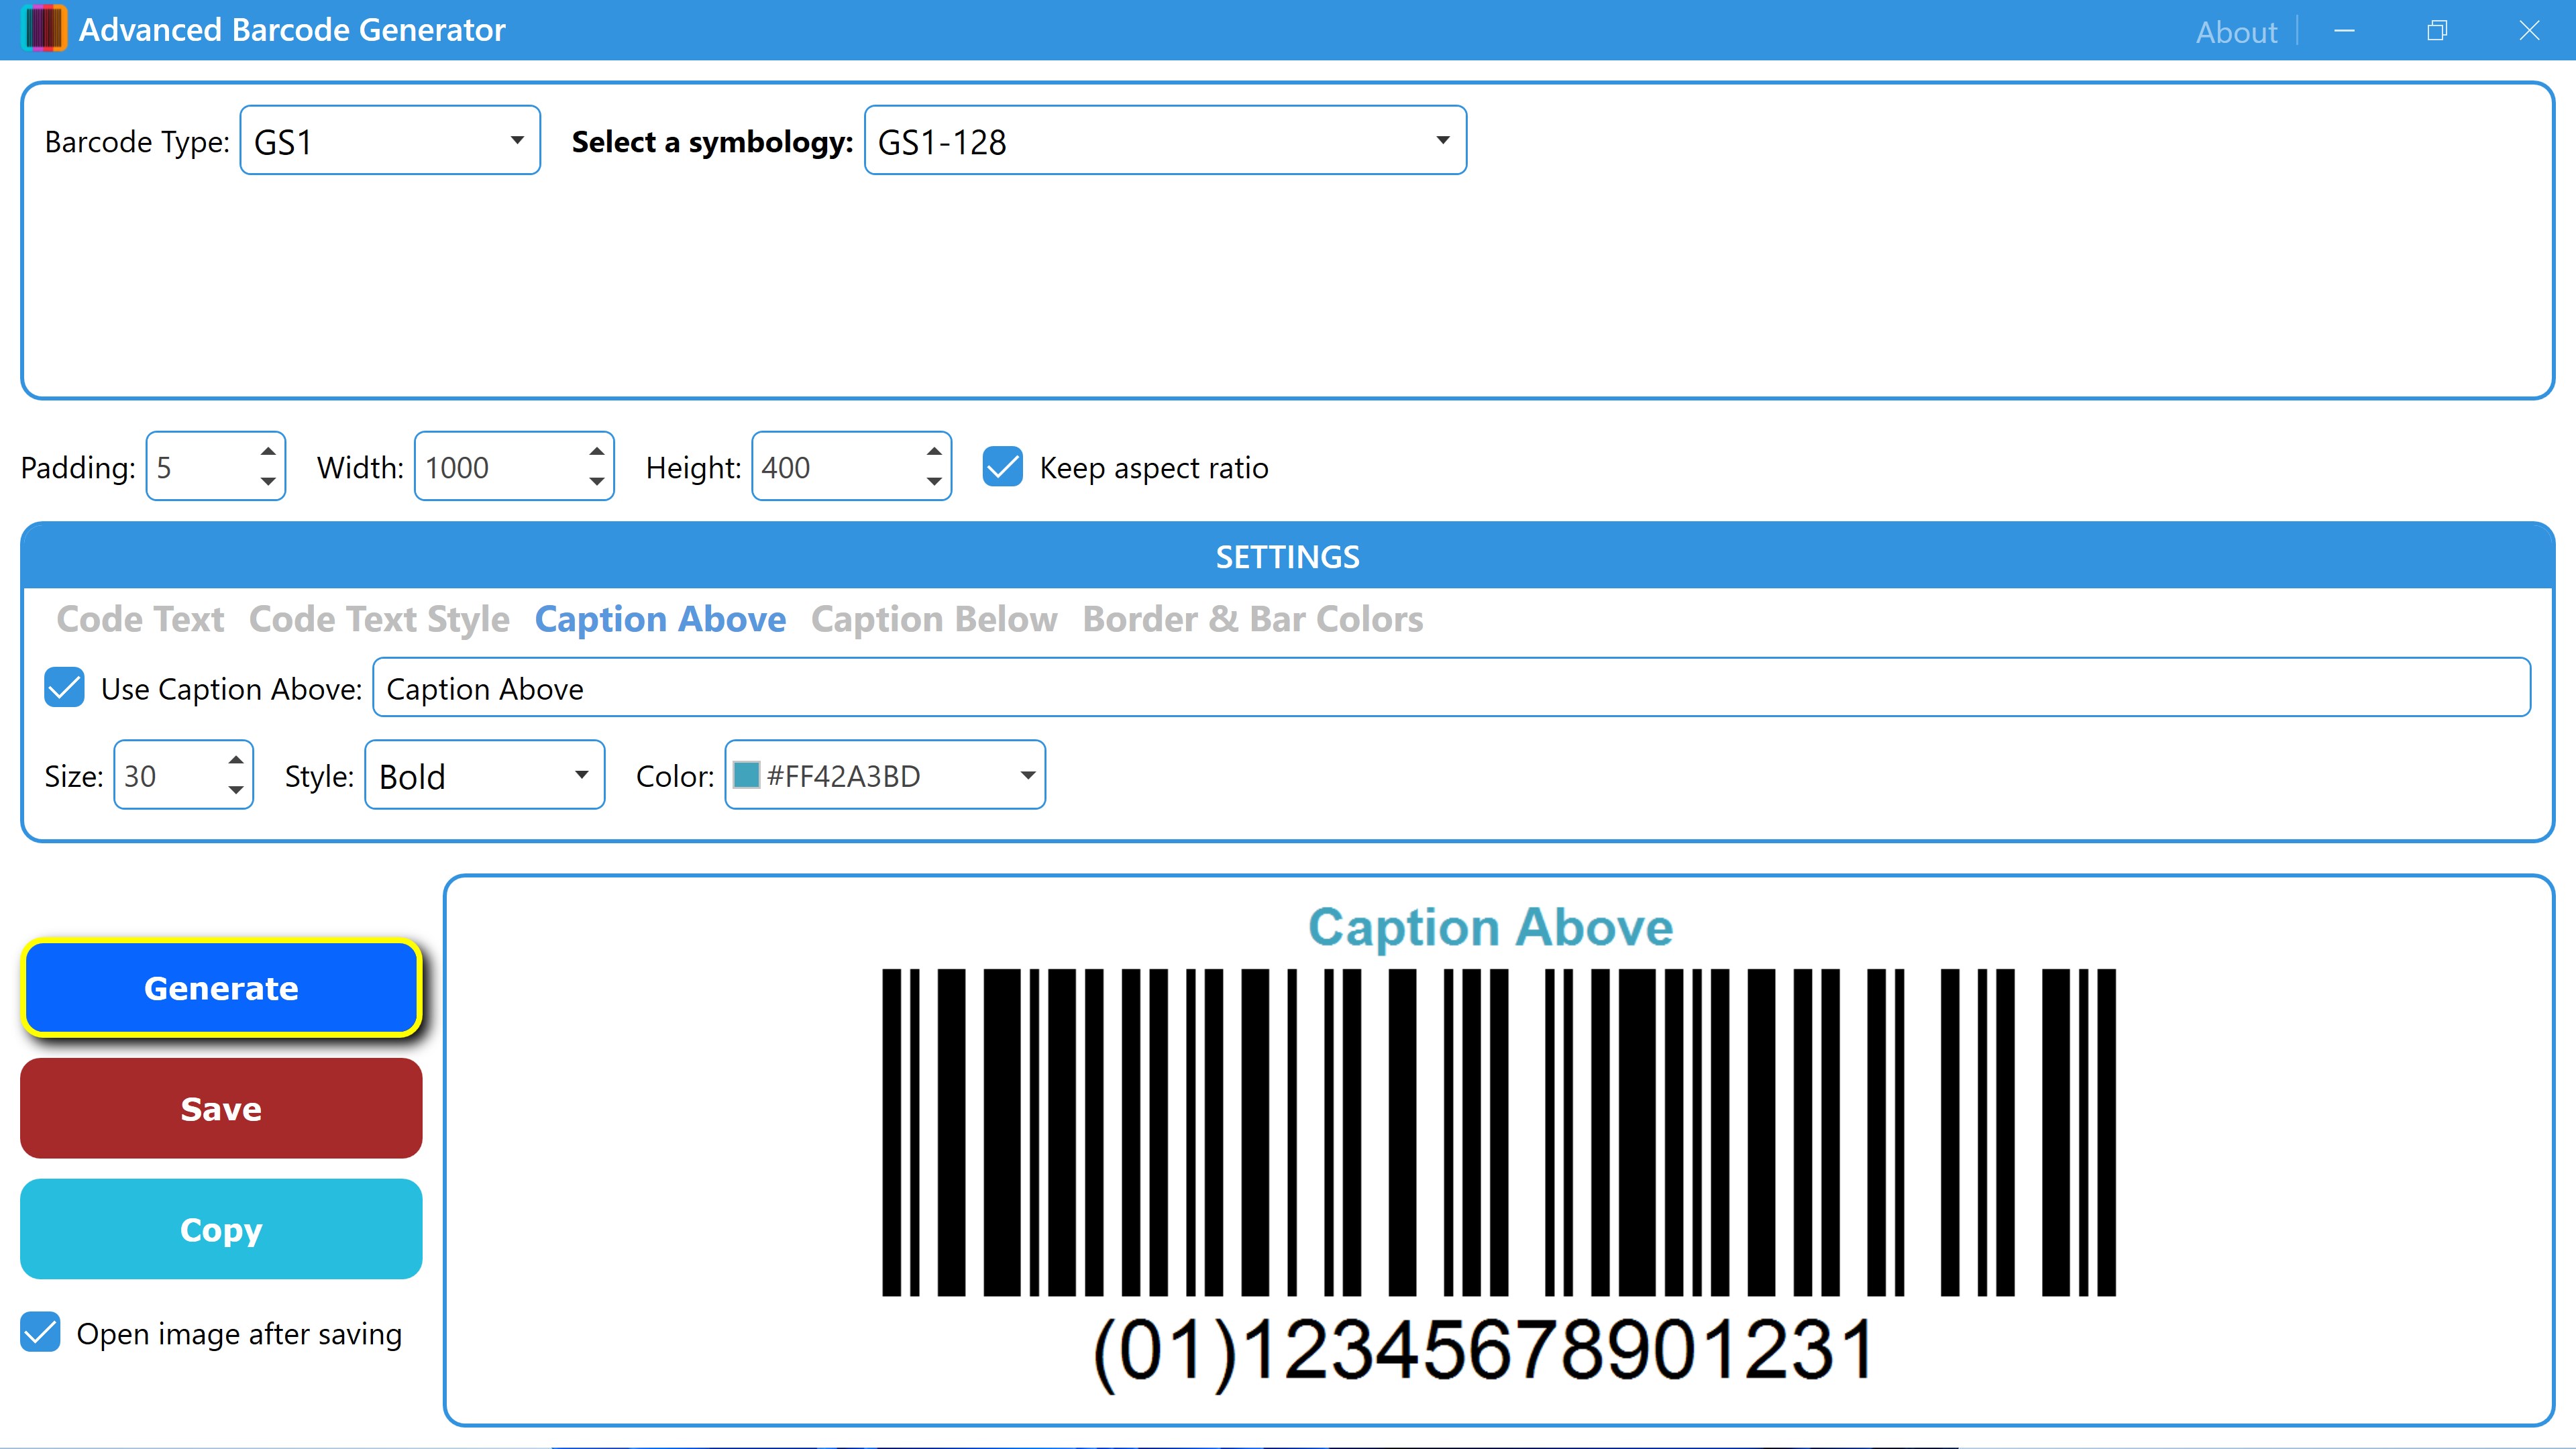This screenshot has width=2576, height=1449.
Task: Increase Width using the up spinner arrow
Action: point(597,452)
